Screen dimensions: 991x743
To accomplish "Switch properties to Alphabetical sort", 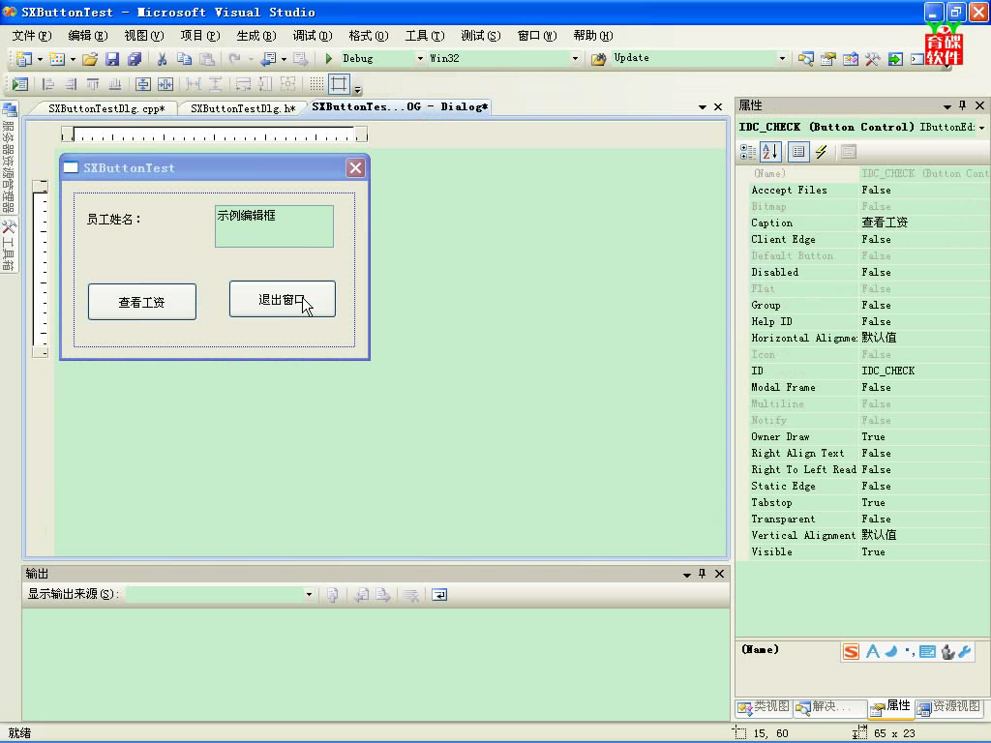I will 771,152.
